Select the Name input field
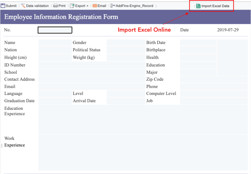Viewport: 251px width, 174px height. pyautogui.click(x=55, y=42)
